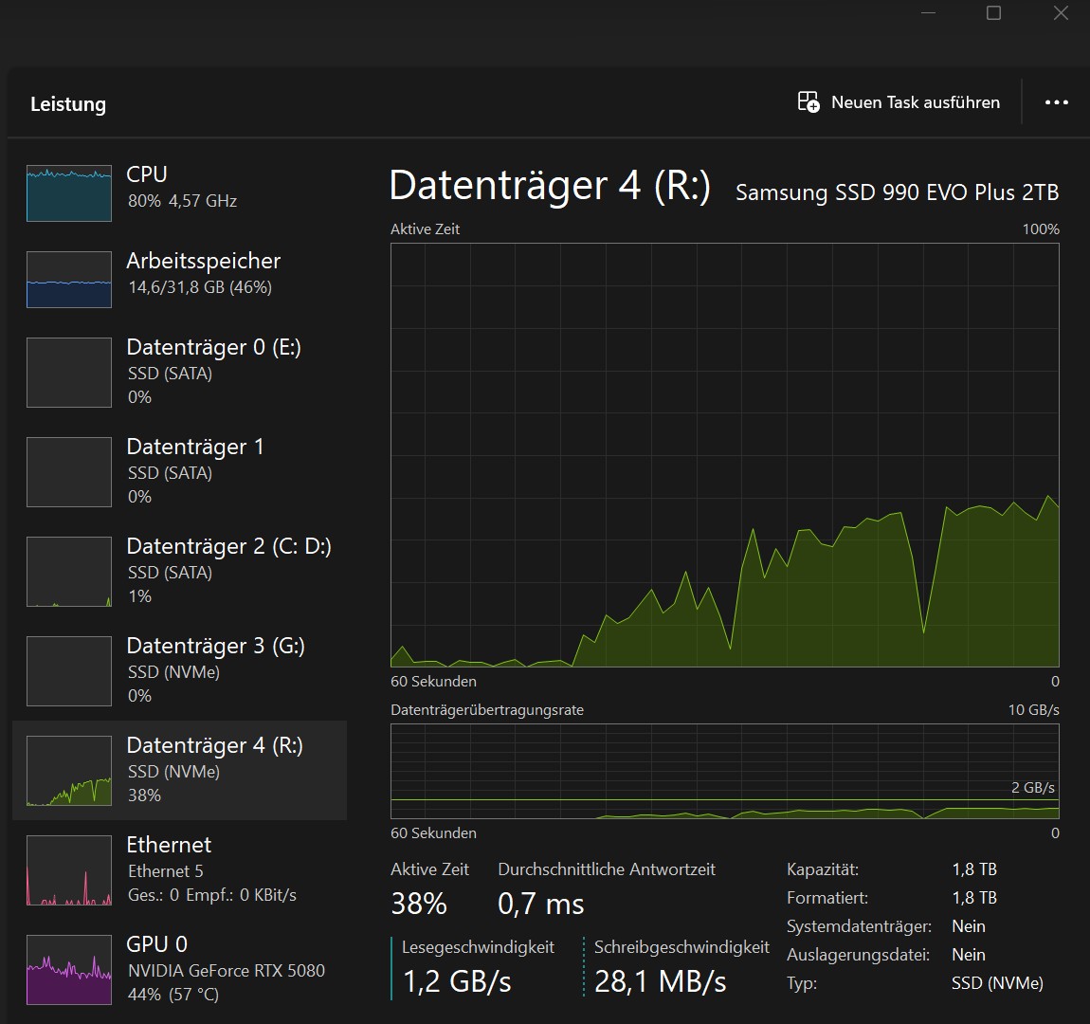
Task: Switch to Datenträger 3 (G:) view
Action: tap(215, 669)
